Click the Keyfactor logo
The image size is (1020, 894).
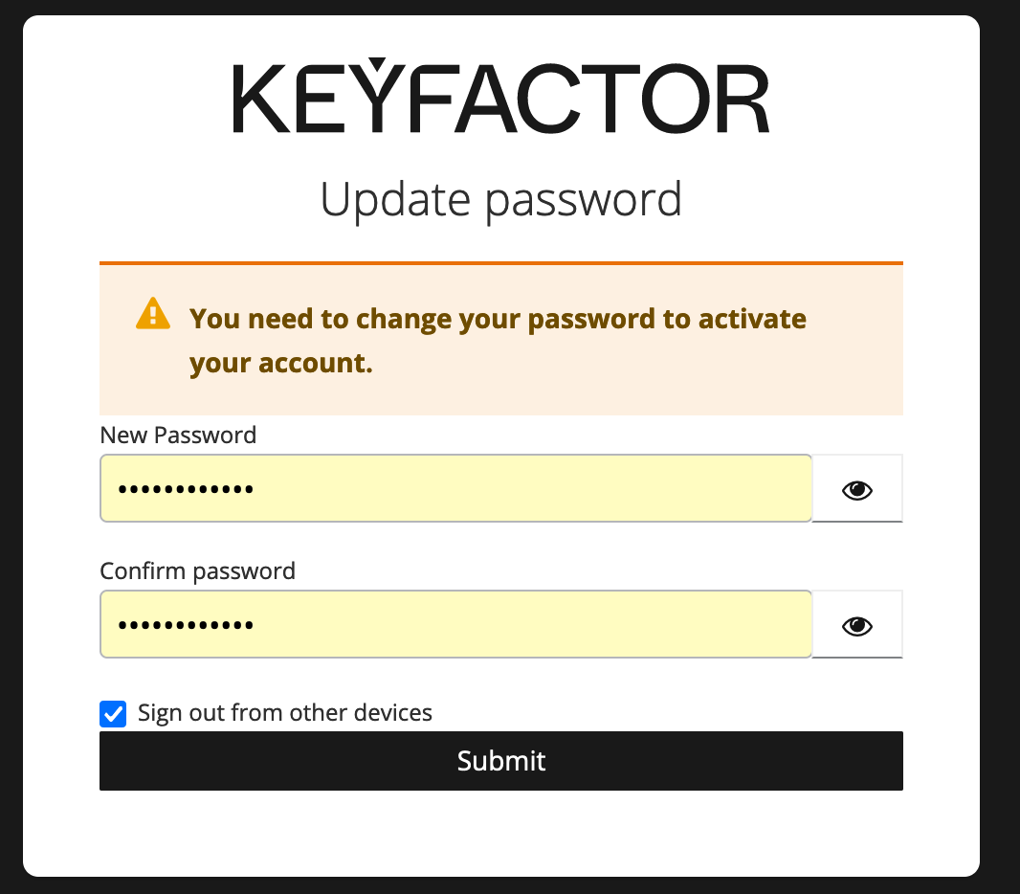click(x=500, y=99)
